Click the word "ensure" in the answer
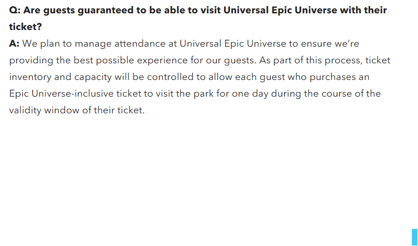 click(x=308, y=43)
